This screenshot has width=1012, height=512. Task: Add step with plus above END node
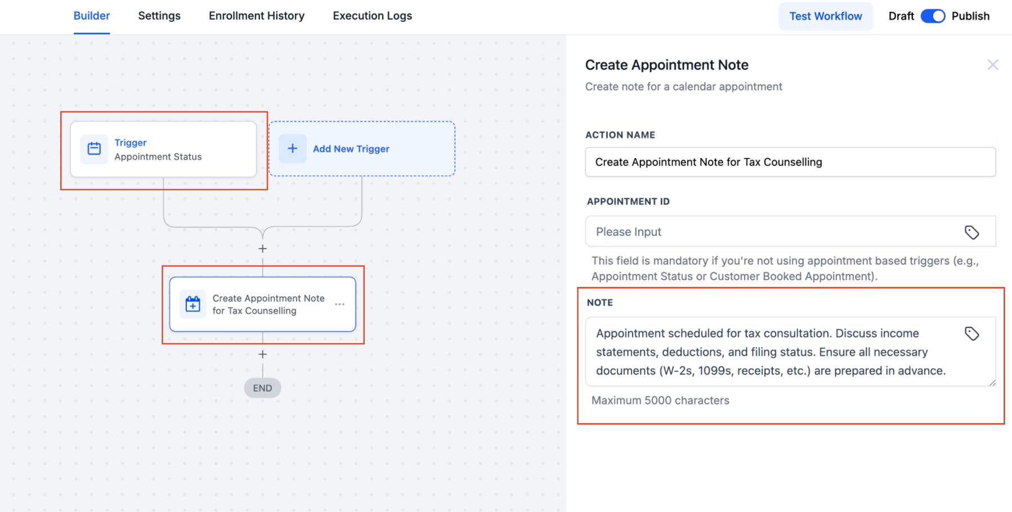coord(263,354)
